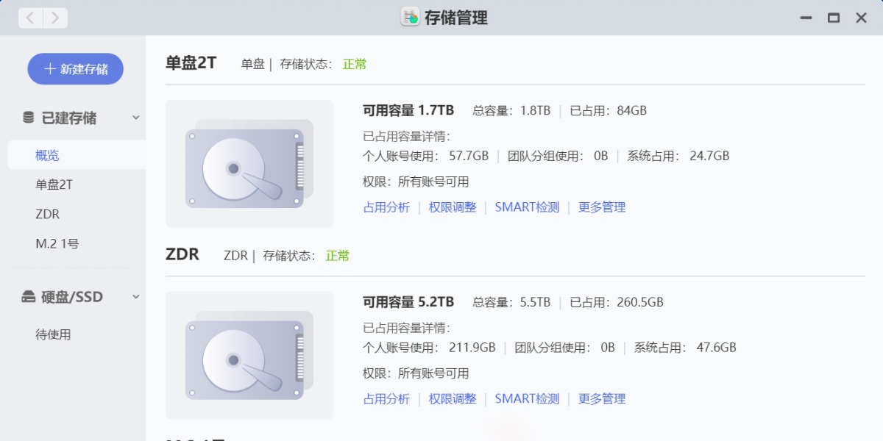Maximize the storage manager window
Viewport: 883px width, 441px height.
click(834, 18)
